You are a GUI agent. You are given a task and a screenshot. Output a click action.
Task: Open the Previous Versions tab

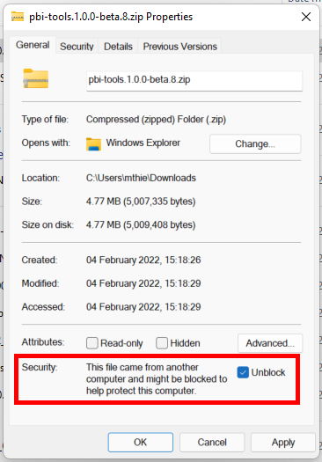point(179,47)
